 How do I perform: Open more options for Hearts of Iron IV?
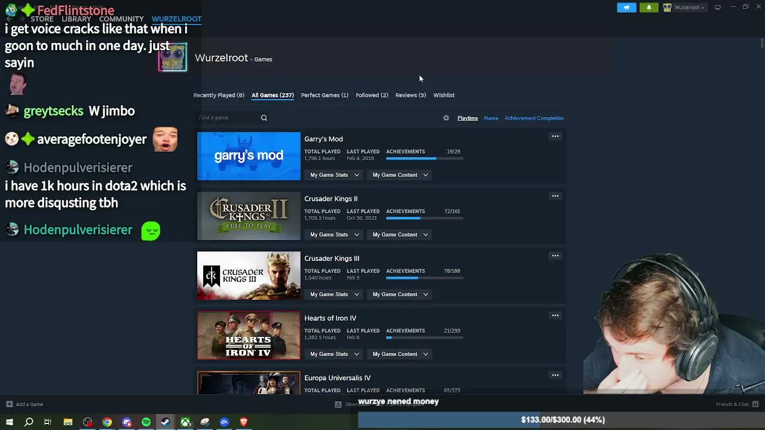click(555, 316)
